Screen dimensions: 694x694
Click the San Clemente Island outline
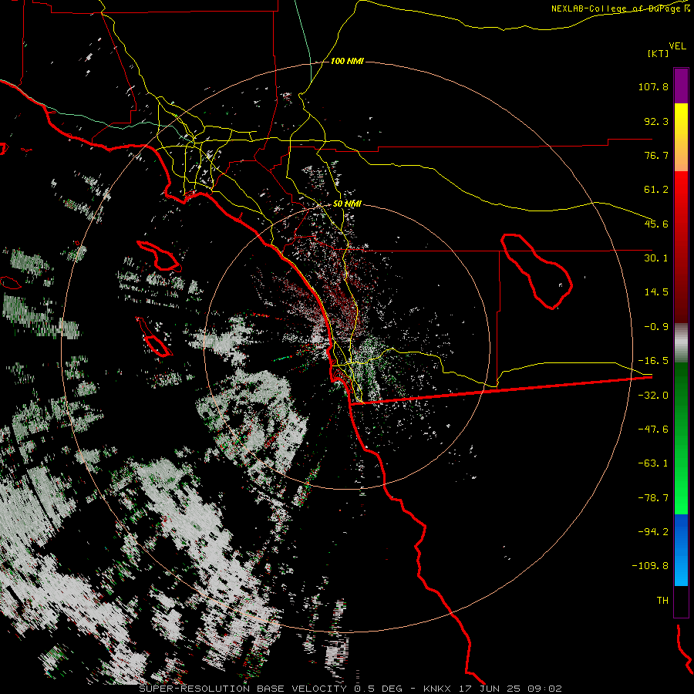(x=153, y=337)
